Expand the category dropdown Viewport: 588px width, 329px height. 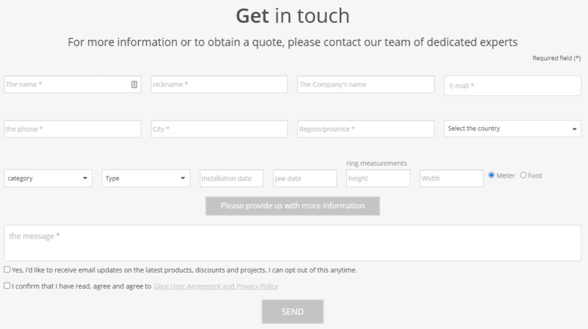[48, 178]
